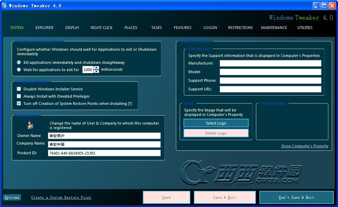Click Save & Exit button
338x207 pixels.
pyautogui.click(x=225, y=197)
